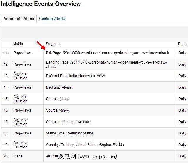
Task: Click Avg. Visit Duration in row 13
Action: tap(21, 76)
